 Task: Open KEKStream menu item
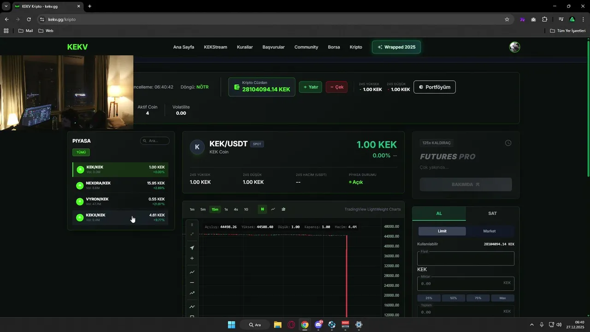215,47
